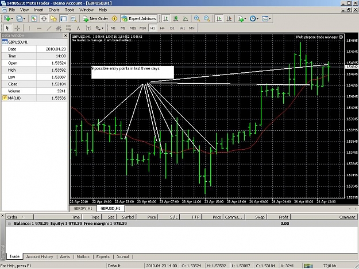Select the Horizontal Line drawing tool

[x=39, y=28]
